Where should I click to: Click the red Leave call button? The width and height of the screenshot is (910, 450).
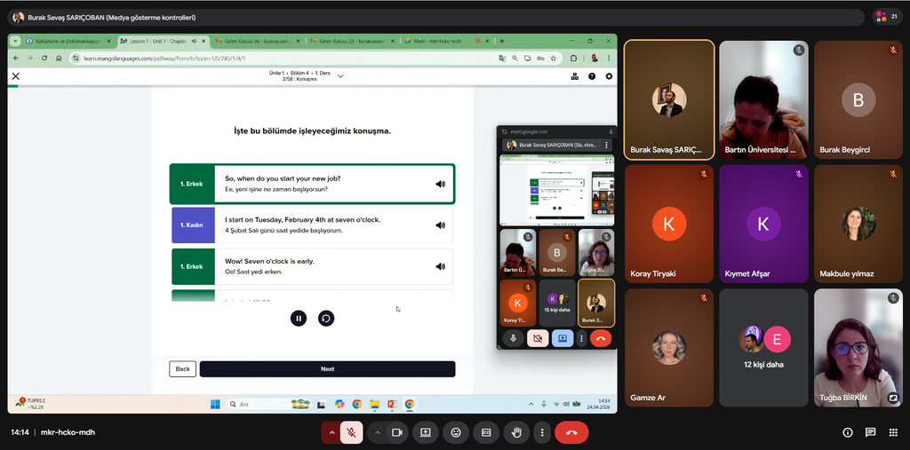(571, 432)
